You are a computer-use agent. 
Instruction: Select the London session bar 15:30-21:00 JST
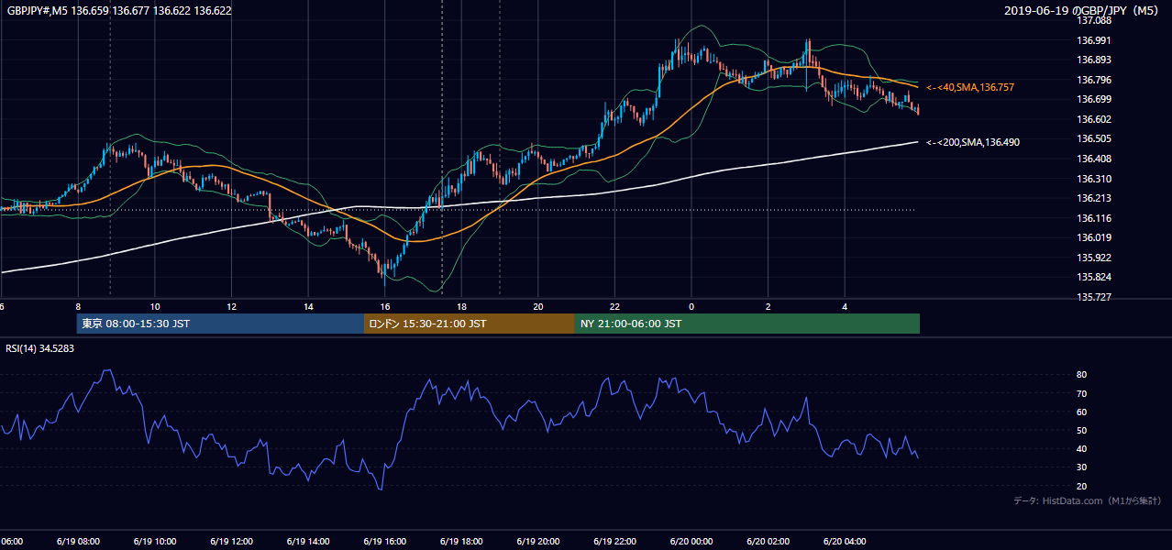(x=470, y=324)
